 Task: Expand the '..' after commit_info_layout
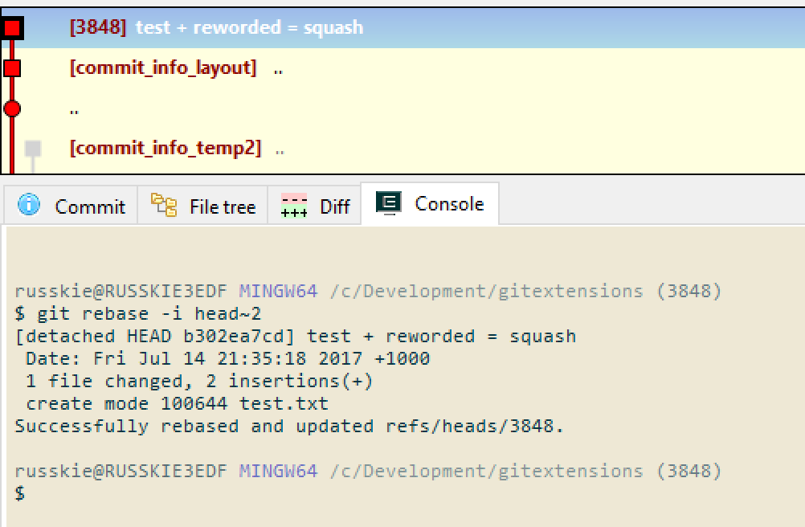[x=277, y=70]
